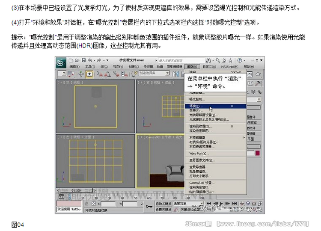Click the time slider previous frame arrow
The height and width of the screenshot is (231, 321).
[x=58, y=190]
